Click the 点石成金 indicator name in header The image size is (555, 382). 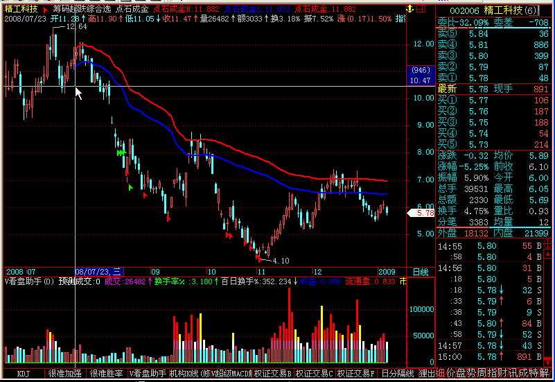click(132, 9)
